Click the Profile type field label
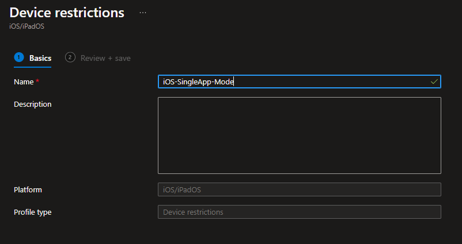The height and width of the screenshot is (244, 462). pos(33,212)
